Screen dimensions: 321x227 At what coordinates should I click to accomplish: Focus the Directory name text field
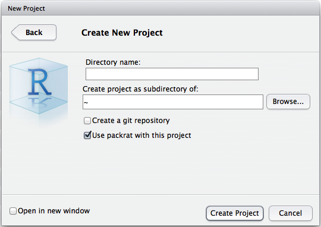172,74
